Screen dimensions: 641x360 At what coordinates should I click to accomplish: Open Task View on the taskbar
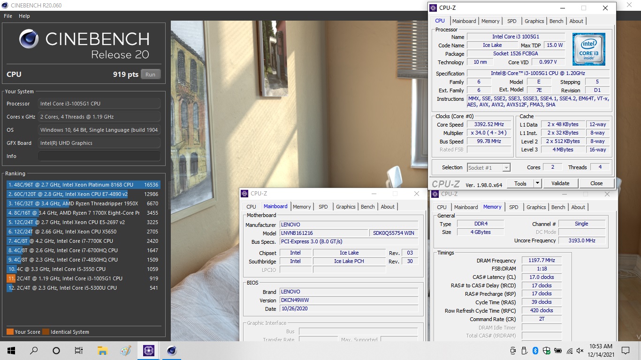point(79,351)
